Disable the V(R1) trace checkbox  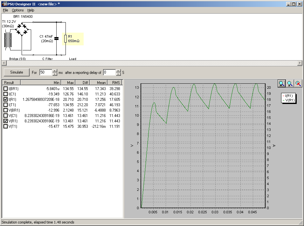[6, 121]
